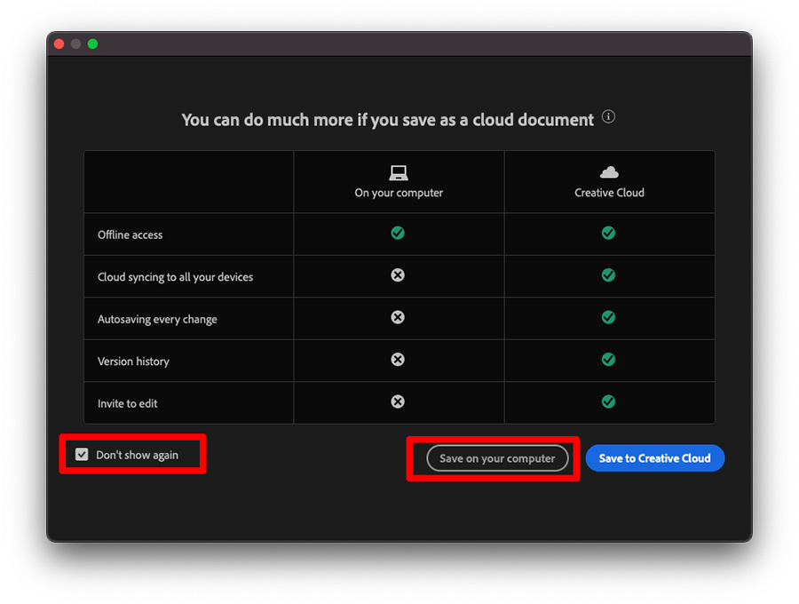The width and height of the screenshot is (799, 604).
Task: Click the laptop icon above On your computer
Action: (x=399, y=173)
